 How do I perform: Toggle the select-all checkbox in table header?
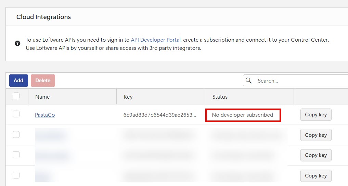click(16, 96)
